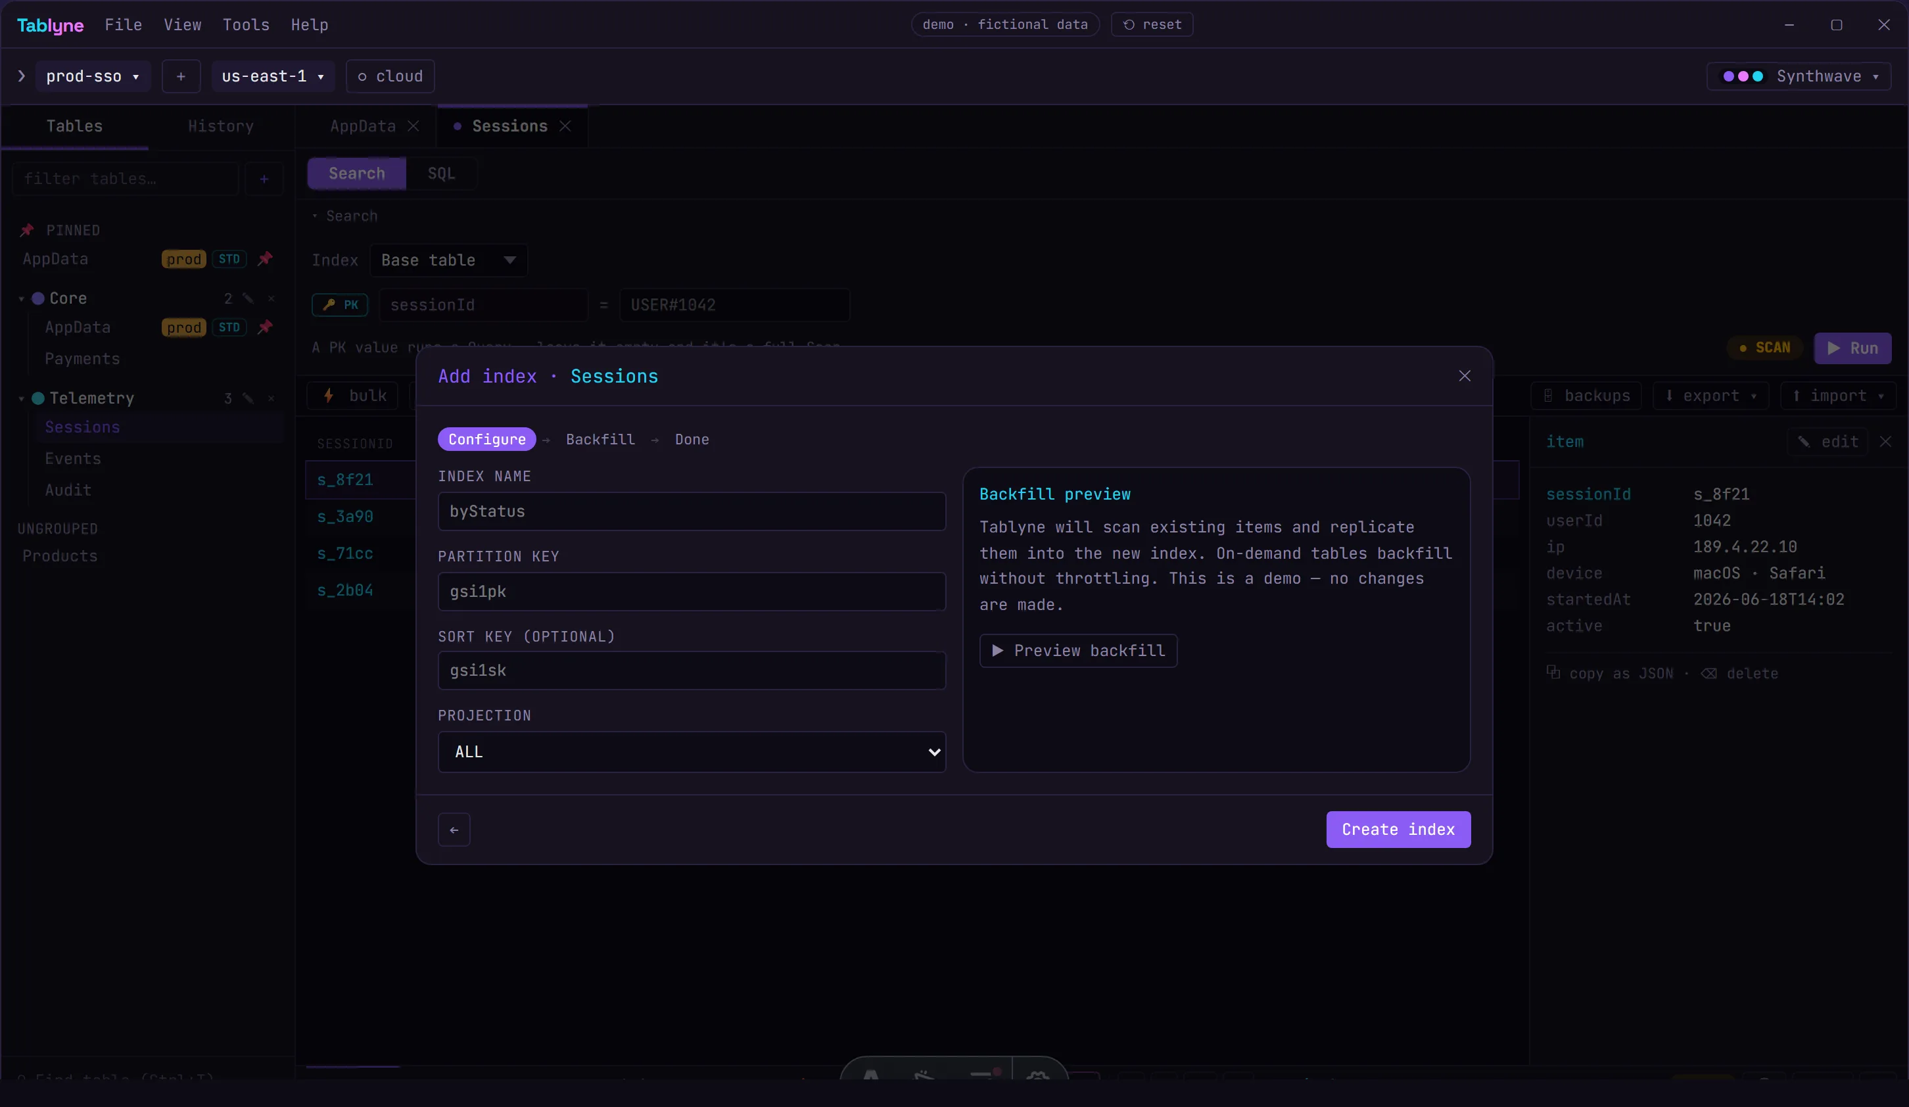Collapse the Core group triangle
Screen dimensions: 1909x1107
point(21,298)
